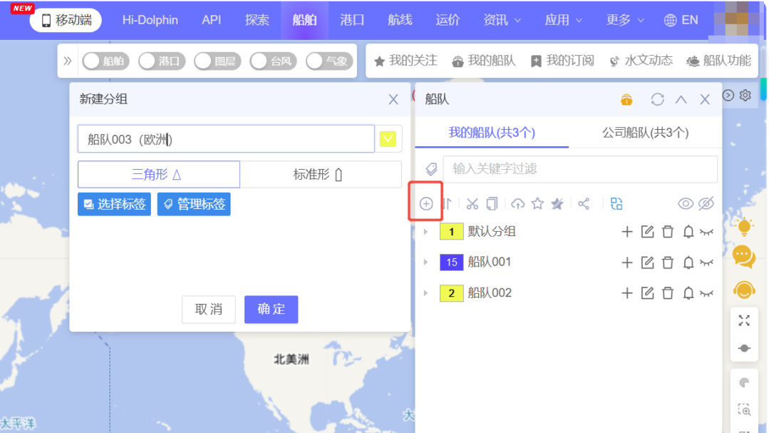This screenshot has width=769, height=433.
Task: Open the 港口 menu in top navigation
Action: click(x=352, y=20)
